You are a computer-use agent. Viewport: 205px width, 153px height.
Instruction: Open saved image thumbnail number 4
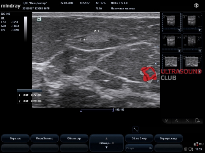[192, 43]
